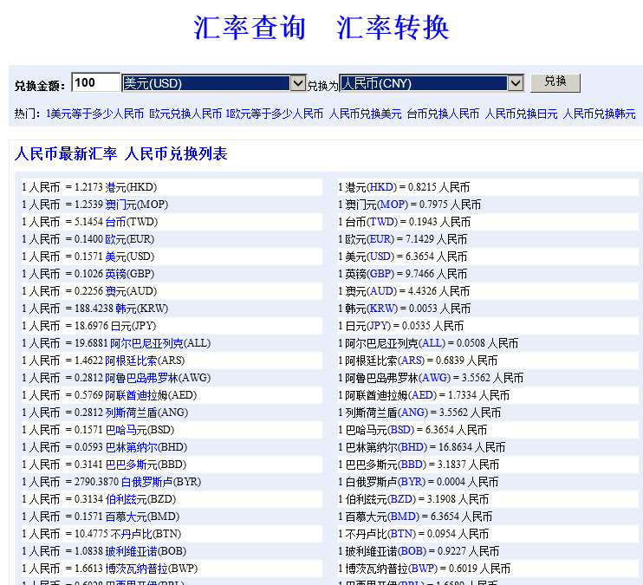The width and height of the screenshot is (643, 585).
Task: Open the 人民币(CNY) target currency dropdown
Action: tap(432, 83)
